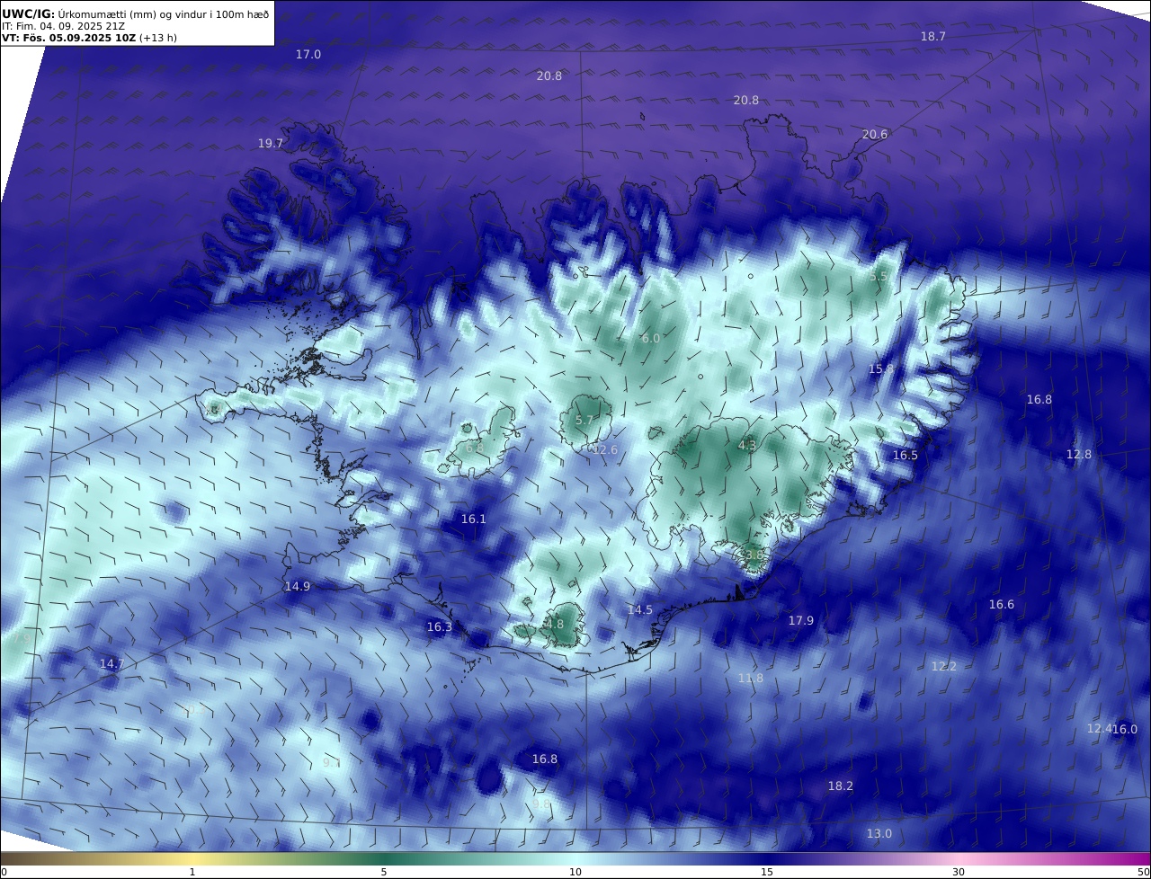Click the VT: Fös. 05.09.2025 10Z line
1151x879 pixels.
click(x=89, y=38)
